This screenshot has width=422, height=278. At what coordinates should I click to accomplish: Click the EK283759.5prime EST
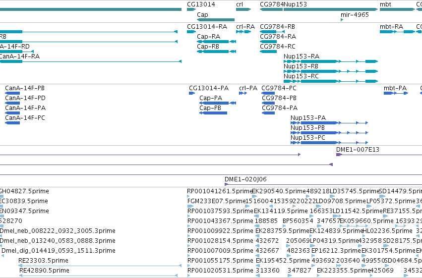click(257, 236)
